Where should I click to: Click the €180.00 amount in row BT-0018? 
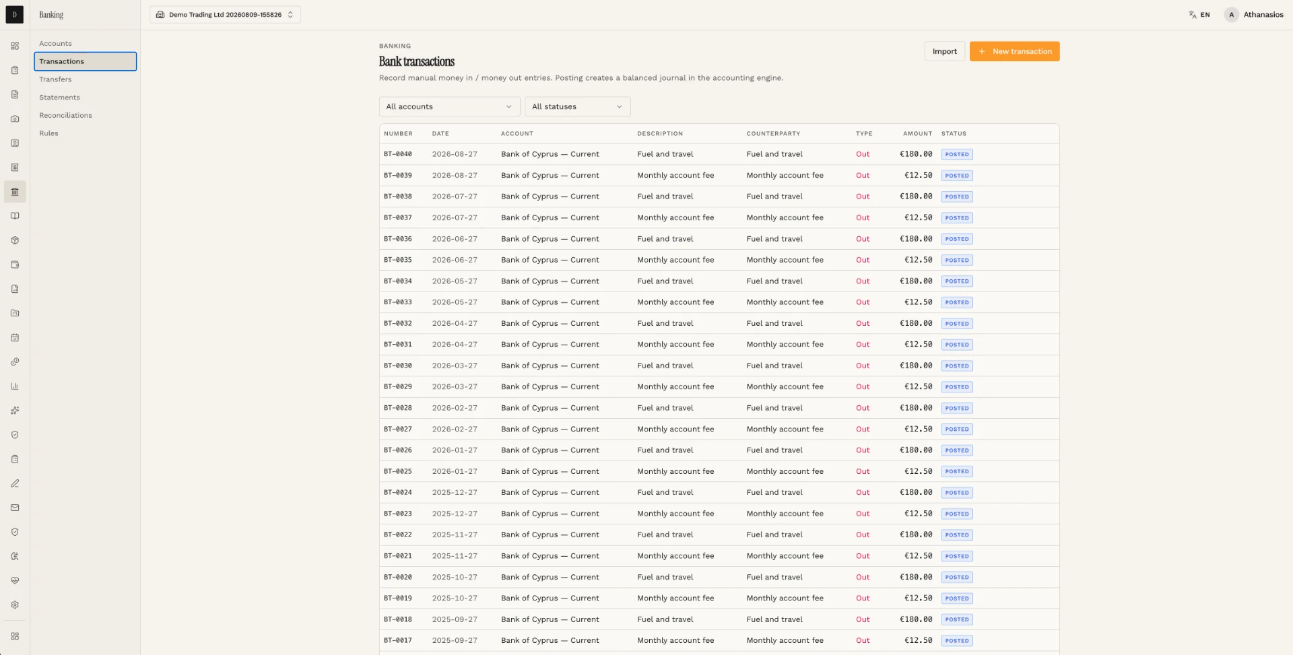tap(916, 619)
